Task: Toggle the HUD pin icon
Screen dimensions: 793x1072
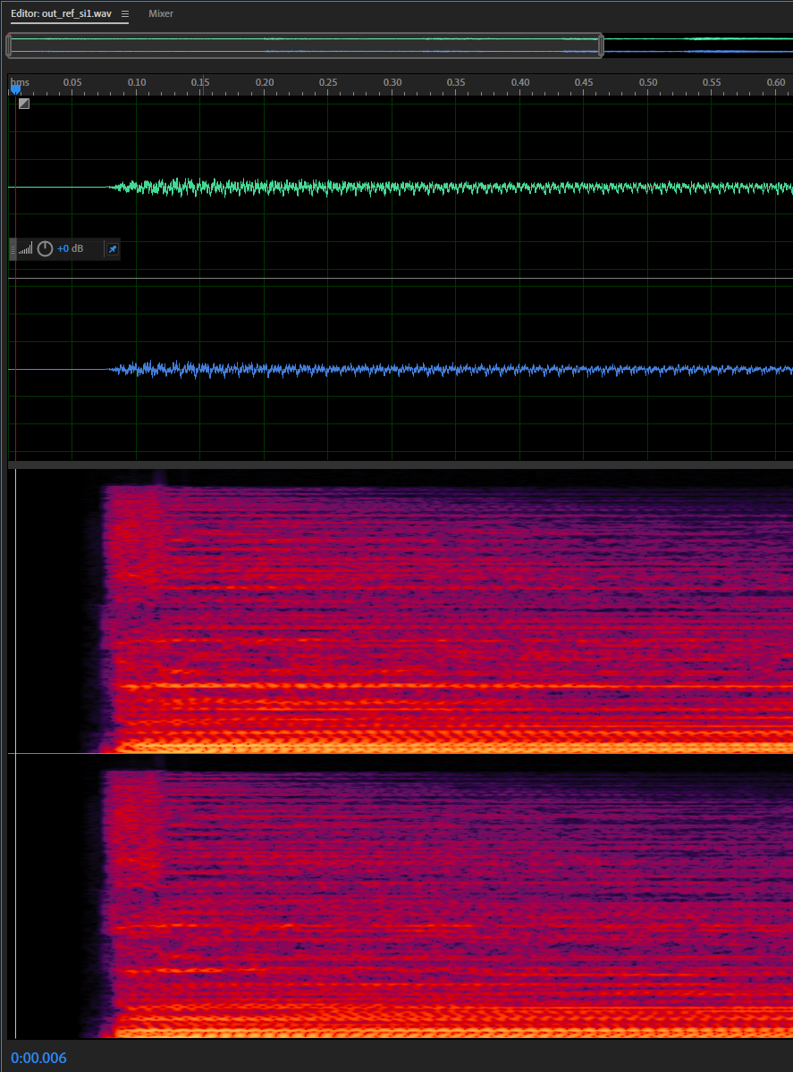Action: tap(112, 249)
